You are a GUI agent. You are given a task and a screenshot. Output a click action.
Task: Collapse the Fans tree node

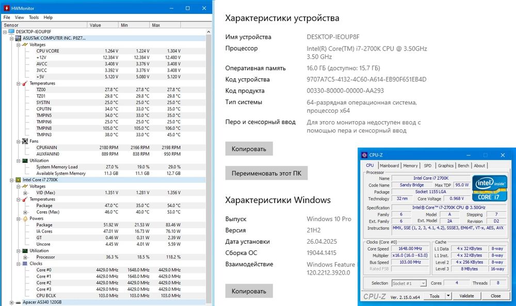point(19,141)
